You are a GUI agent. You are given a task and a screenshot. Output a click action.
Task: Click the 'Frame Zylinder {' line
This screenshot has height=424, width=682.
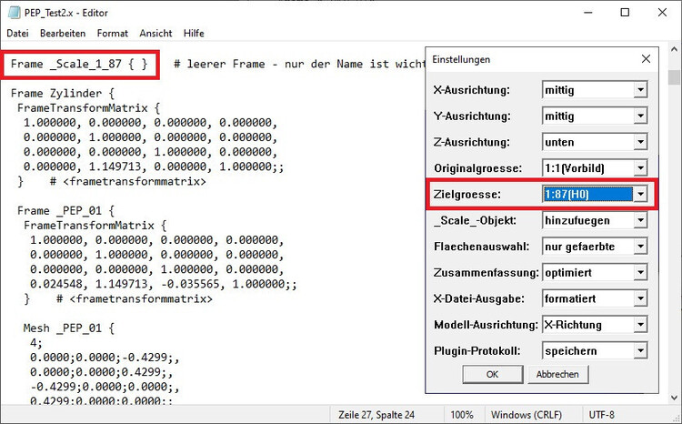coord(63,93)
